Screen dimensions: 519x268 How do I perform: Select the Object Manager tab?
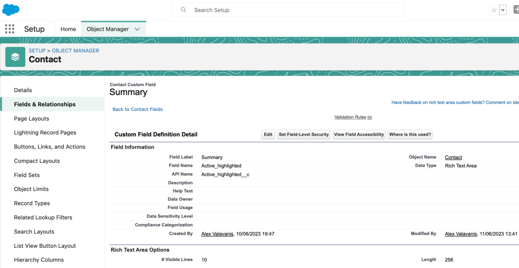(108, 29)
